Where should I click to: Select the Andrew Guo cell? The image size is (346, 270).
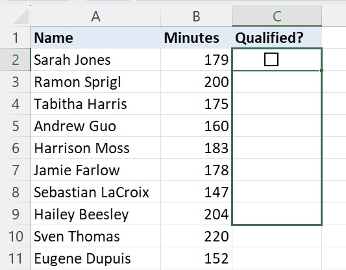(96, 126)
